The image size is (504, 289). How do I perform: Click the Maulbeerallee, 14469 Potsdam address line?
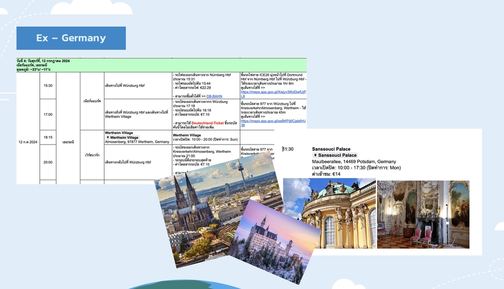click(x=354, y=161)
